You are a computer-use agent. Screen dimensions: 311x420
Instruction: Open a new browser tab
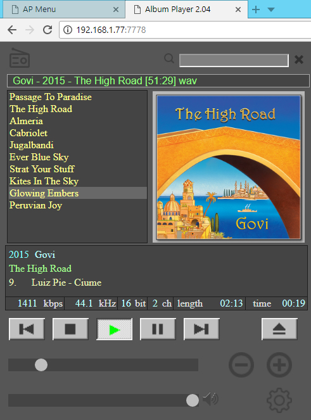click(x=256, y=10)
